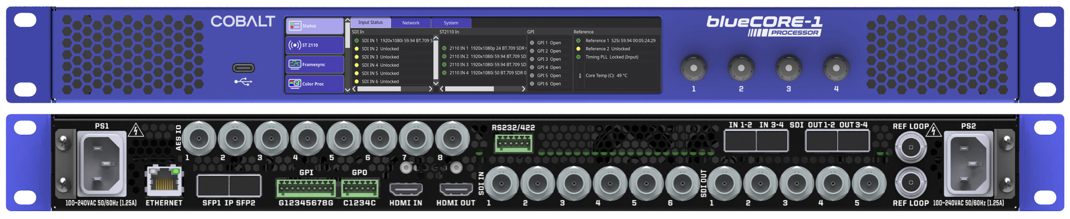Click the ST2110 In horizontal scrollbar thumb

[469, 89]
